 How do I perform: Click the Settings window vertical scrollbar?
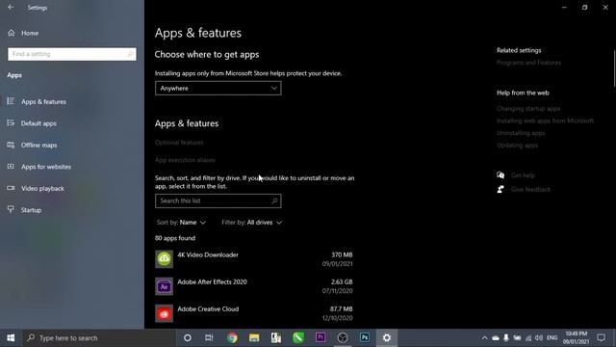coord(614,68)
